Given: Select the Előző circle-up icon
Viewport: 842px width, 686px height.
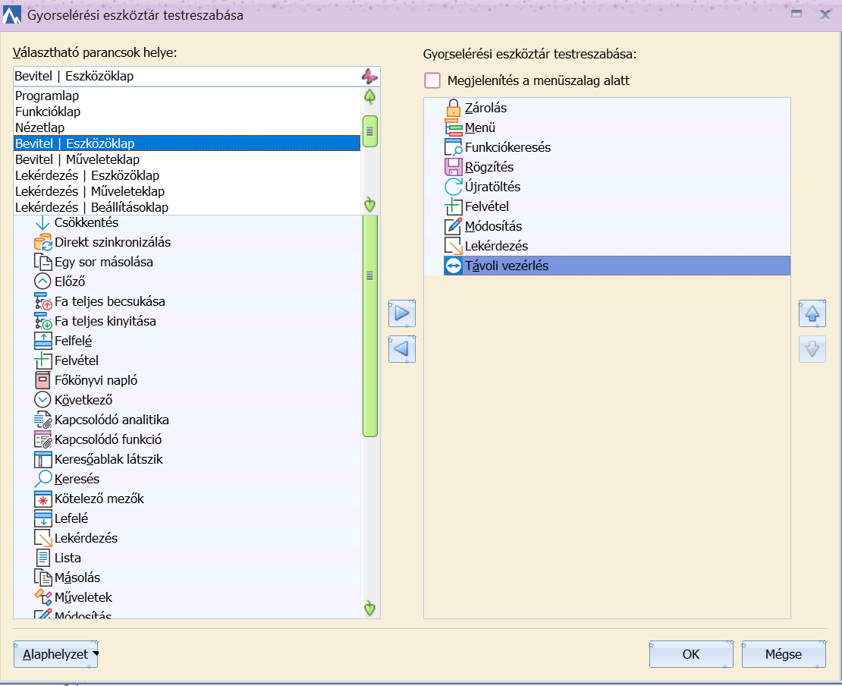Looking at the screenshot, I should click(42, 282).
